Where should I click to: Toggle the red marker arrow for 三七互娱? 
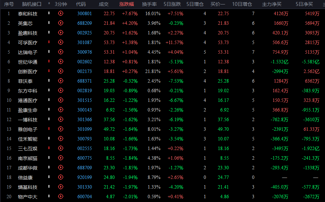click(x=49, y=148)
